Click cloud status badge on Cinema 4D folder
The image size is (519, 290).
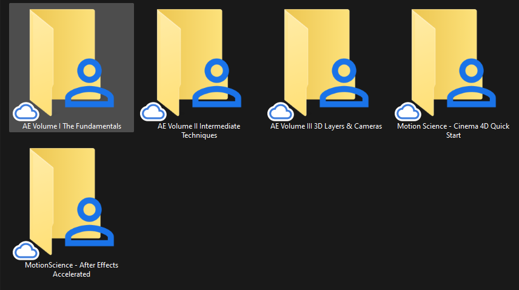click(407, 112)
